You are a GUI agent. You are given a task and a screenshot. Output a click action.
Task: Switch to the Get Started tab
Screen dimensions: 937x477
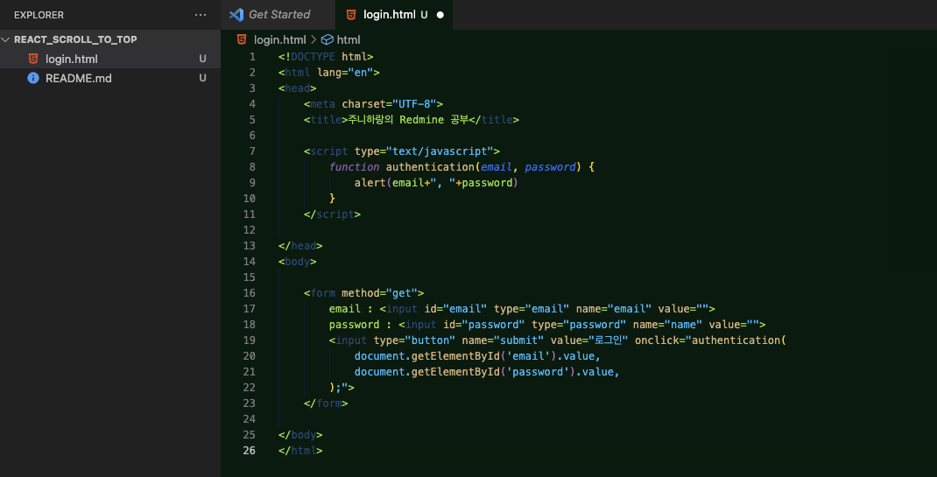pos(278,15)
